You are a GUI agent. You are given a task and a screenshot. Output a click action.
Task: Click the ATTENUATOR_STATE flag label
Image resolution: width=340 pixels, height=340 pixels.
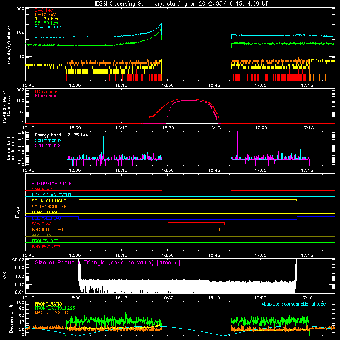[51, 184]
